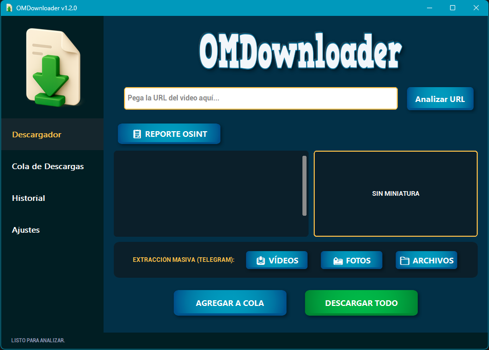Click the OMDownloader title banner

pos(301,51)
